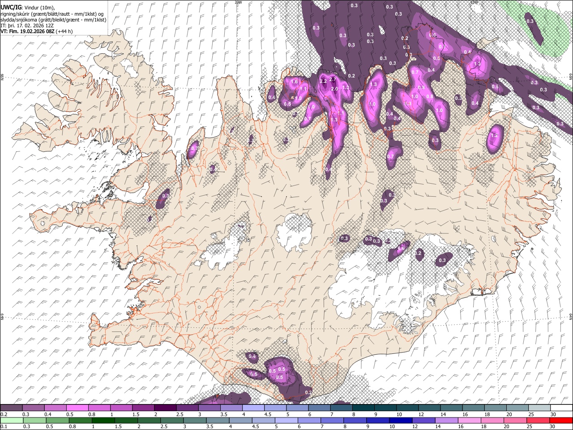Screen dimensions: 573x430
Task: Click the "slydda/snjókoma" legend description line
Action: click(x=53, y=20)
